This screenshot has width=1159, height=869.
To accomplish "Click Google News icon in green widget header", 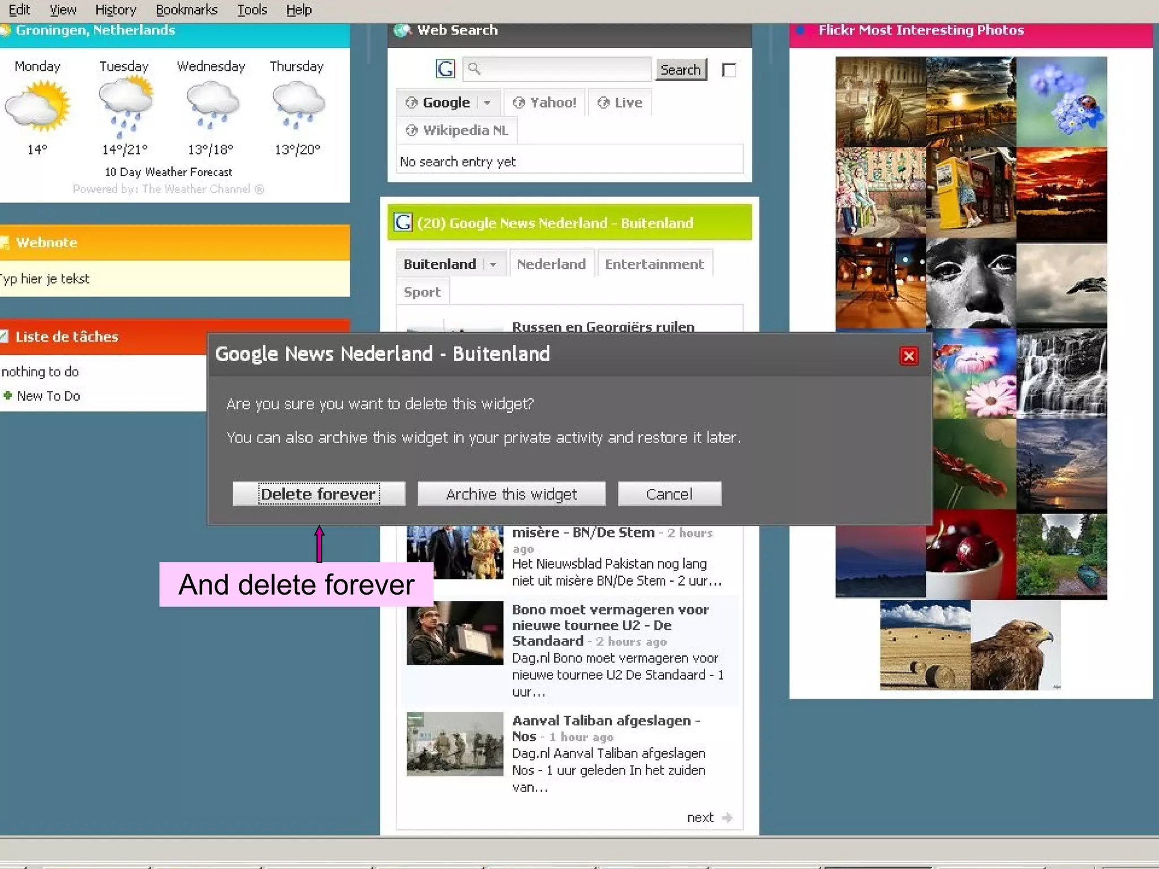I will [403, 222].
